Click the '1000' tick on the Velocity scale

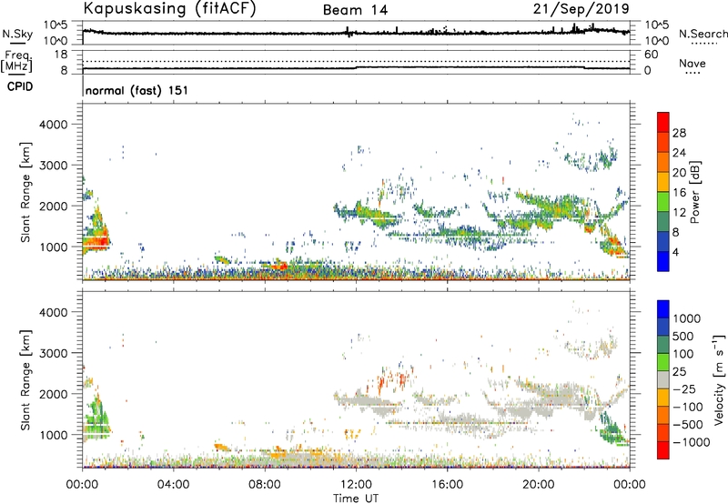click(x=686, y=318)
